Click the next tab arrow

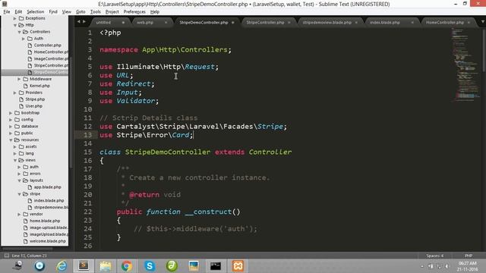click(84, 22)
